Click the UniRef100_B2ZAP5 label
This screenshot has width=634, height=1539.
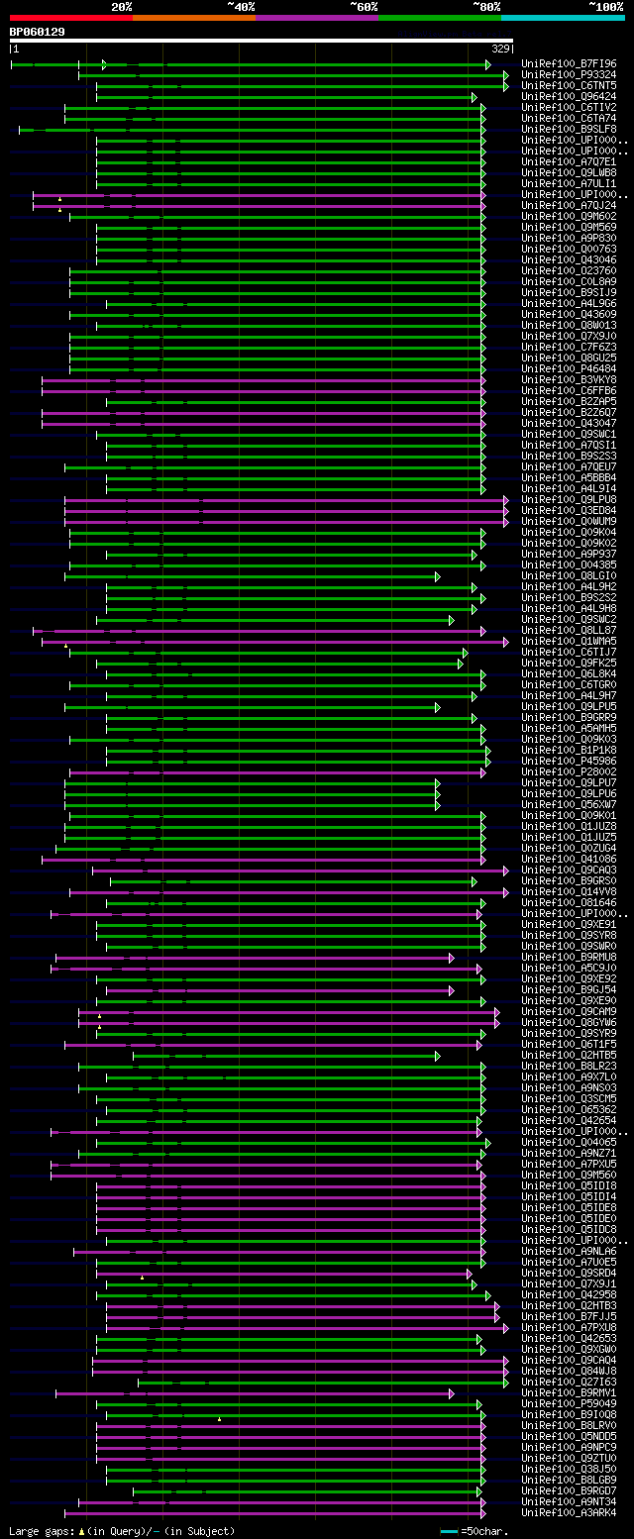click(569, 401)
